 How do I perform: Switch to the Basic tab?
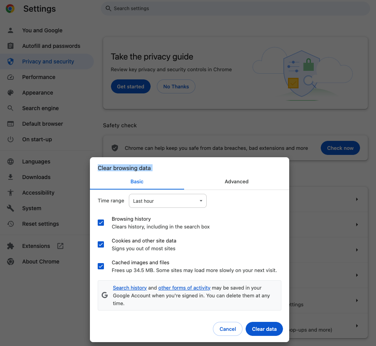point(137,182)
